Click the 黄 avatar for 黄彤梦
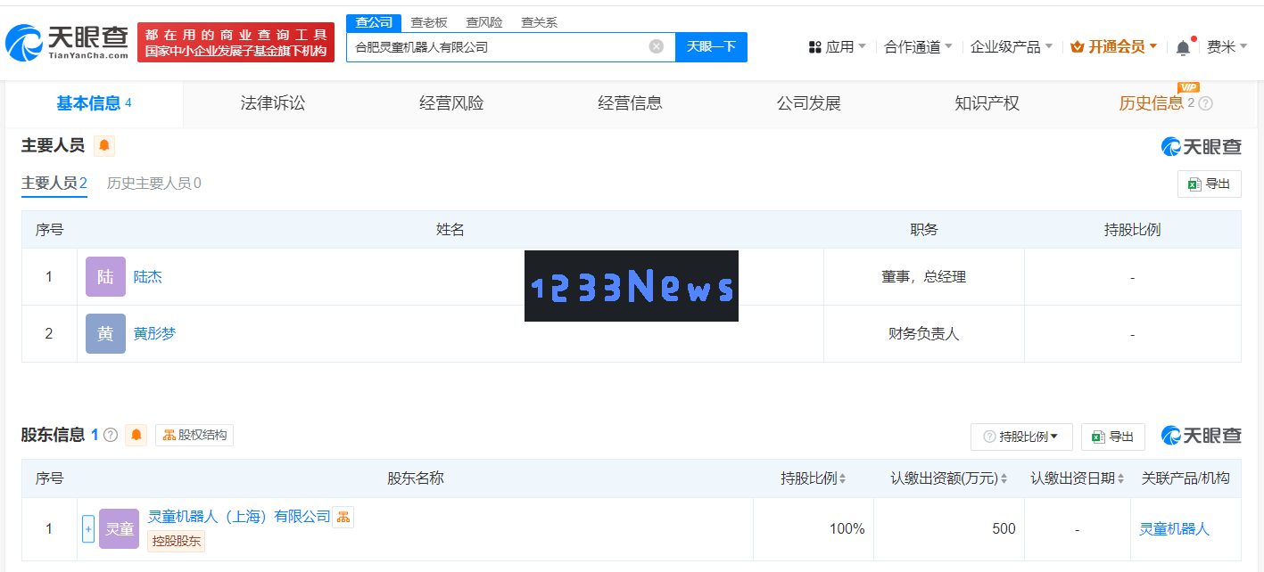 click(x=105, y=334)
